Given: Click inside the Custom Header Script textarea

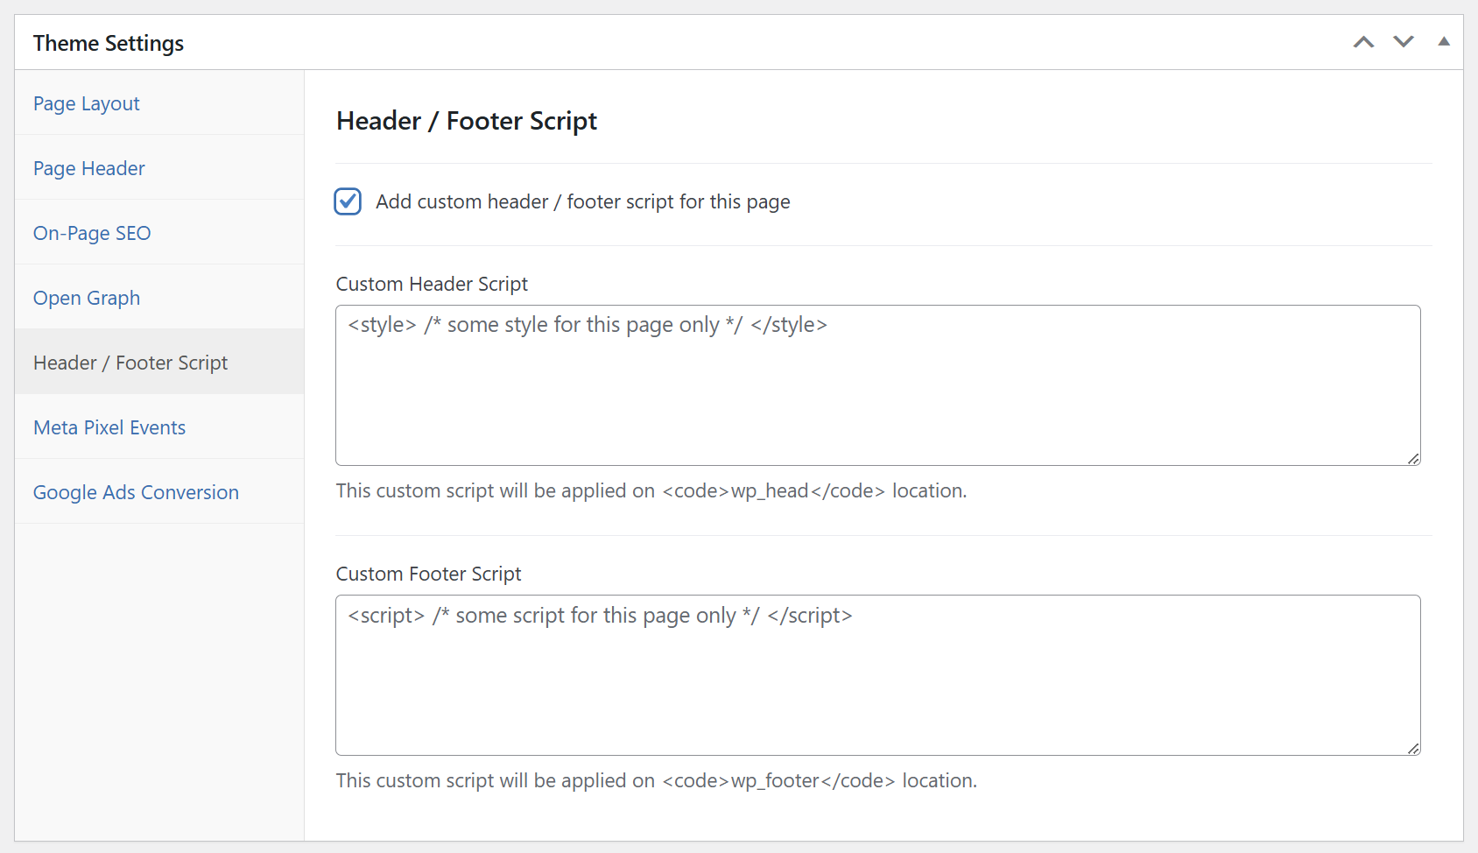Looking at the screenshot, I should (x=876, y=385).
